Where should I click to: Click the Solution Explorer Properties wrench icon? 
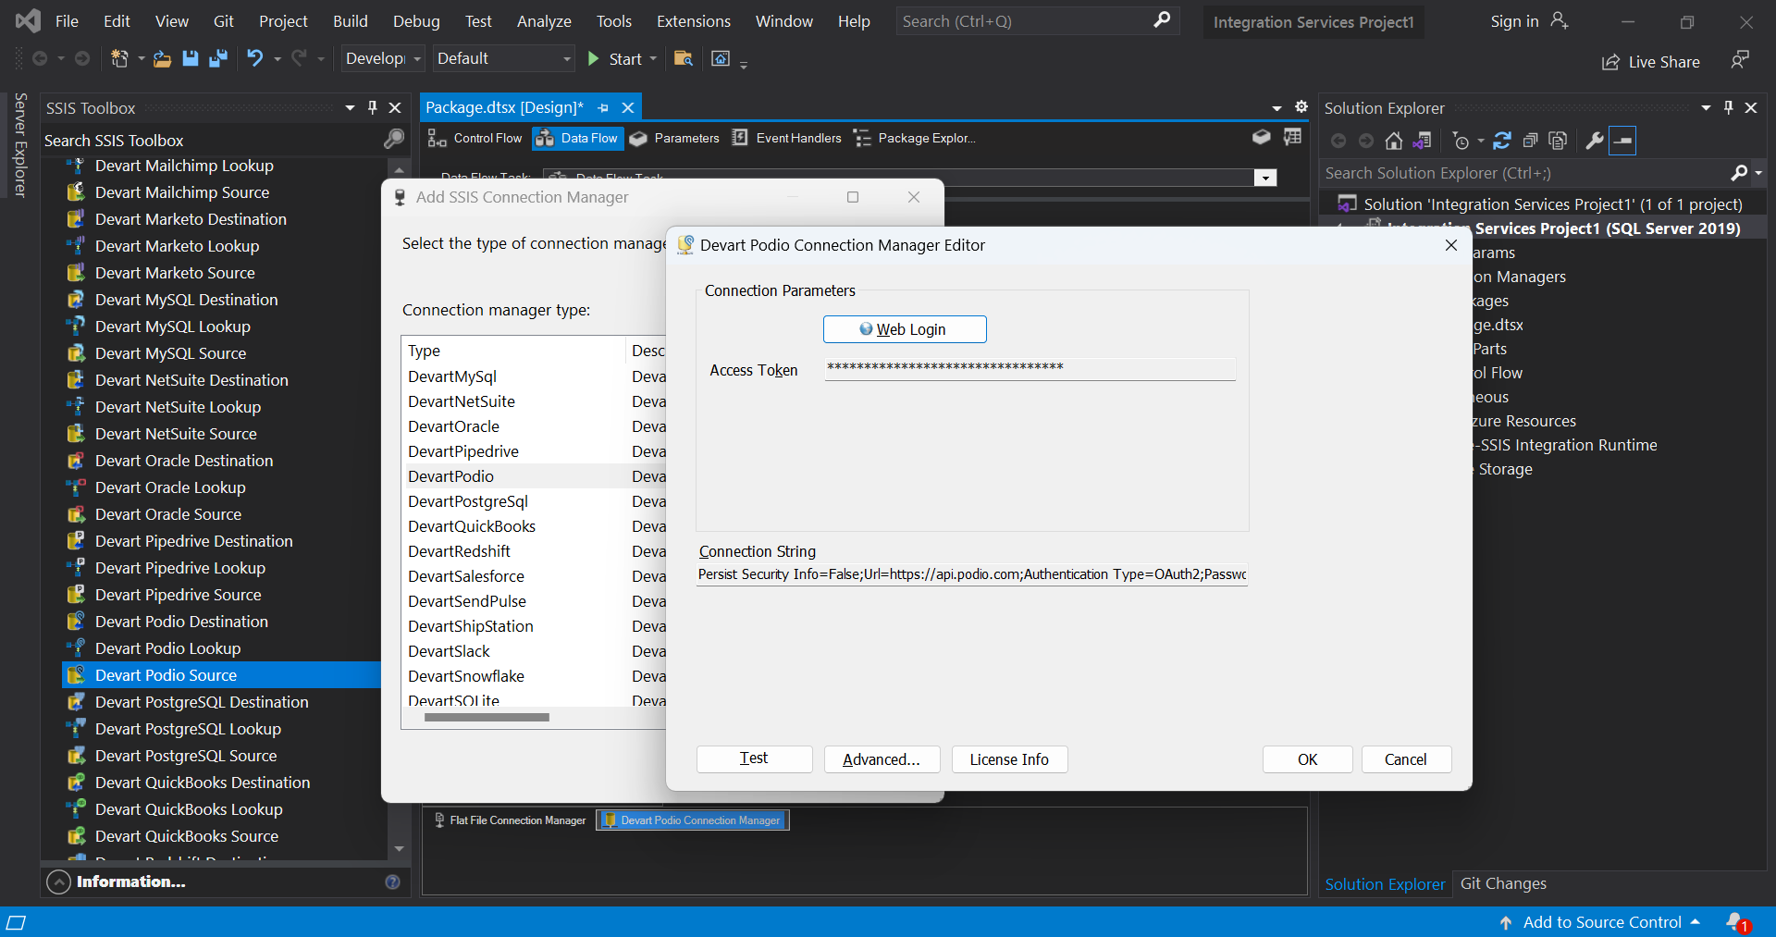tap(1594, 141)
